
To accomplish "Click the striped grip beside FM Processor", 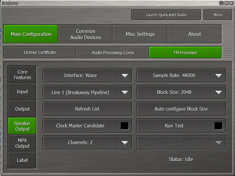I will 228,53.
